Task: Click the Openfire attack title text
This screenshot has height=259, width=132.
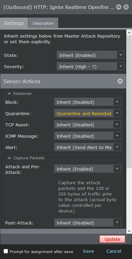Action: [59, 7]
